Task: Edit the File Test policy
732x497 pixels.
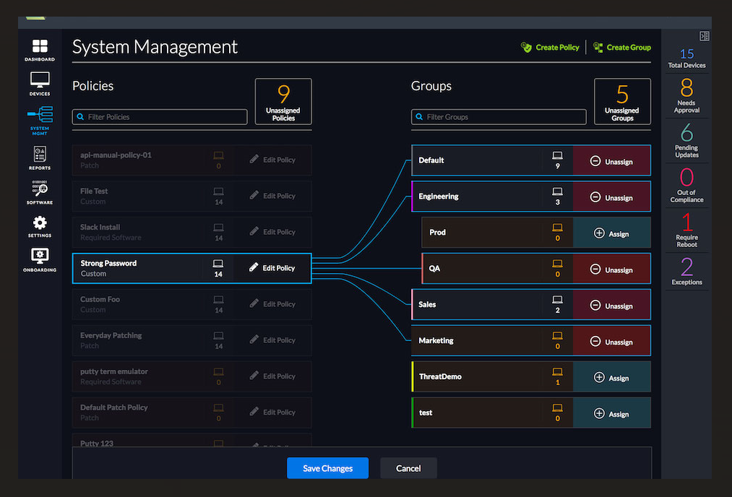Action: point(272,196)
